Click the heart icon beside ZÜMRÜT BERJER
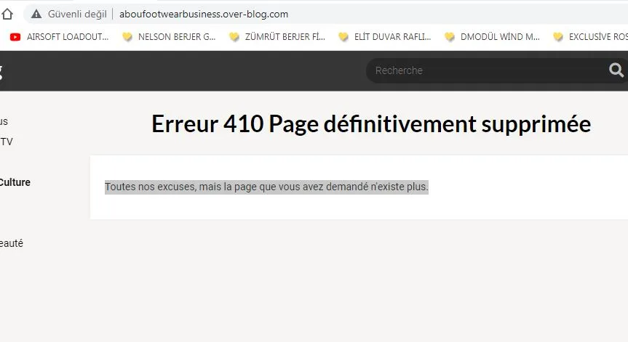This screenshot has height=342, width=628. (x=234, y=37)
